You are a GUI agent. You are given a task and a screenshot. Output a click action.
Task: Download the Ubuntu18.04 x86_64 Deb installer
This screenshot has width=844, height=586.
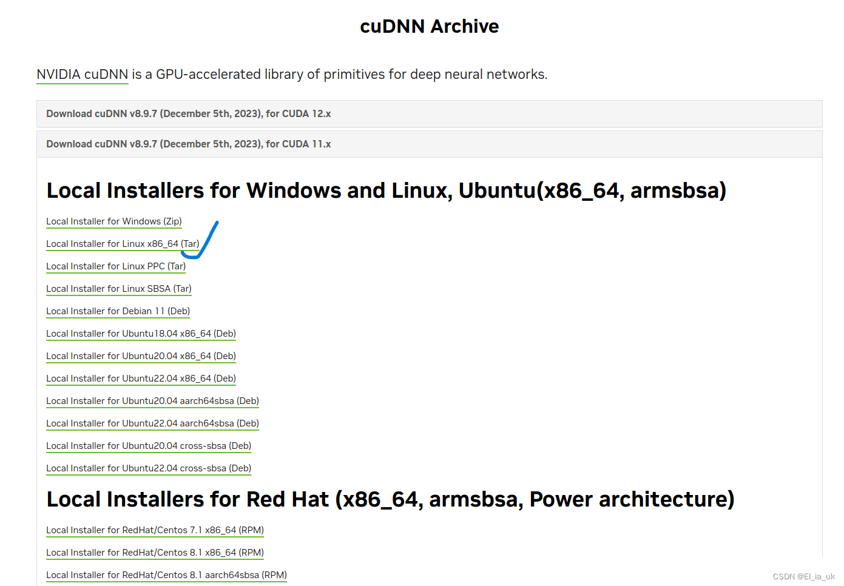[x=141, y=333]
